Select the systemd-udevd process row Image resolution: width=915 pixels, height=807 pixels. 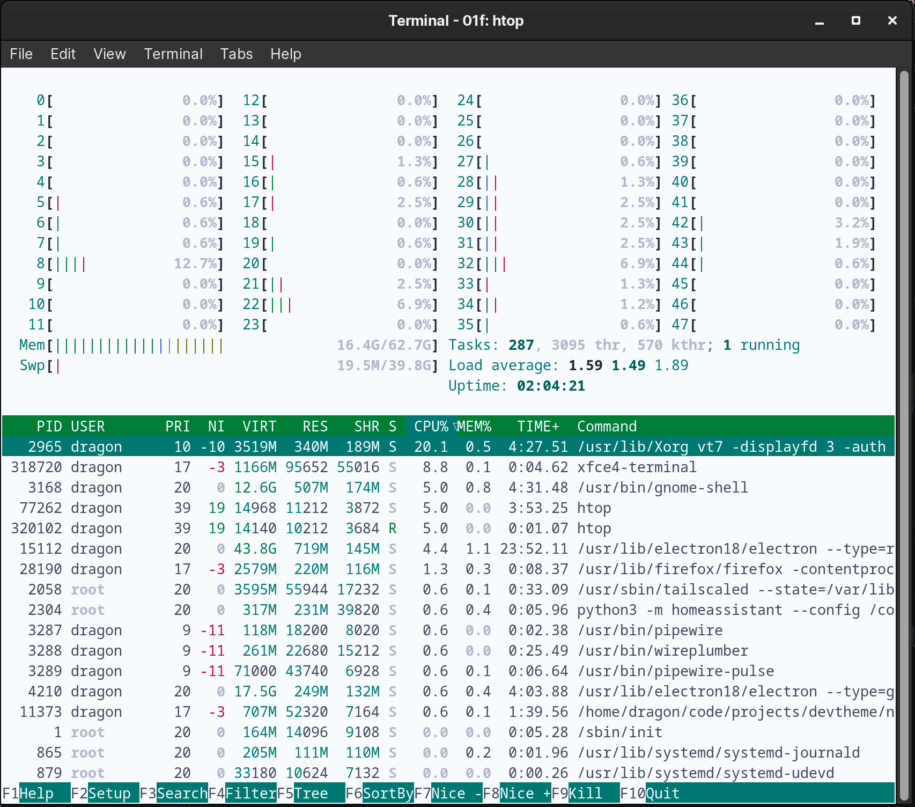[x=448, y=773]
